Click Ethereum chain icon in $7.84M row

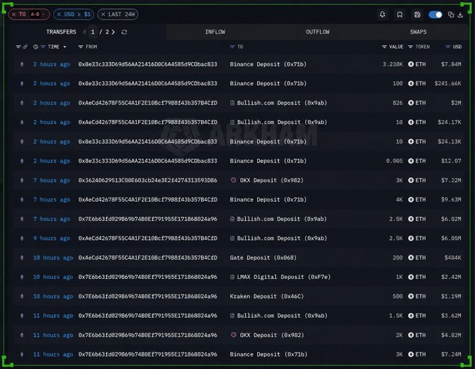[x=22, y=64]
